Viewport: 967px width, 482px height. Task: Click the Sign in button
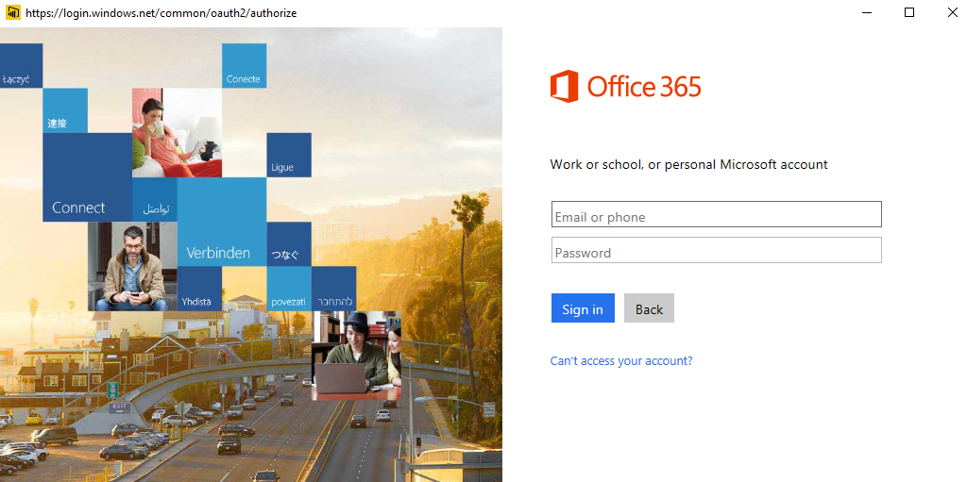click(x=583, y=308)
